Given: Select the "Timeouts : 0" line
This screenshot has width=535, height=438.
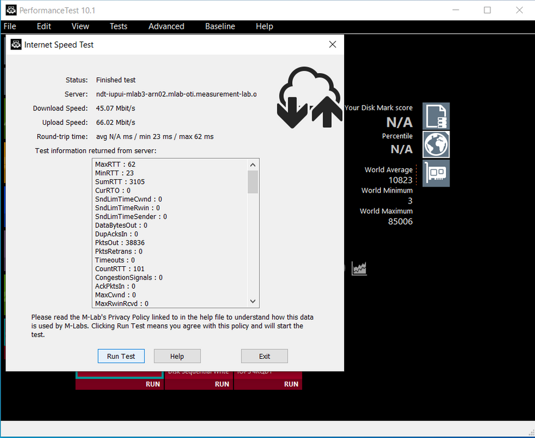Looking at the screenshot, I should click(115, 260).
